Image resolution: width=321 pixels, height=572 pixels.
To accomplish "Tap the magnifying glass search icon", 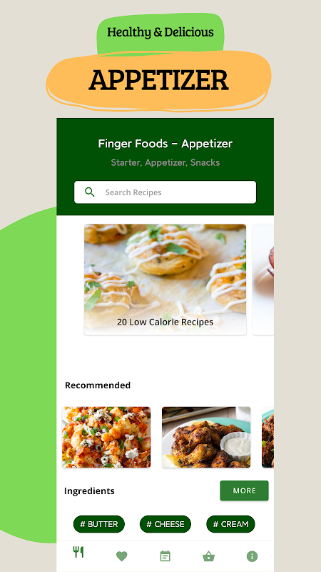I will click(90, 192).
